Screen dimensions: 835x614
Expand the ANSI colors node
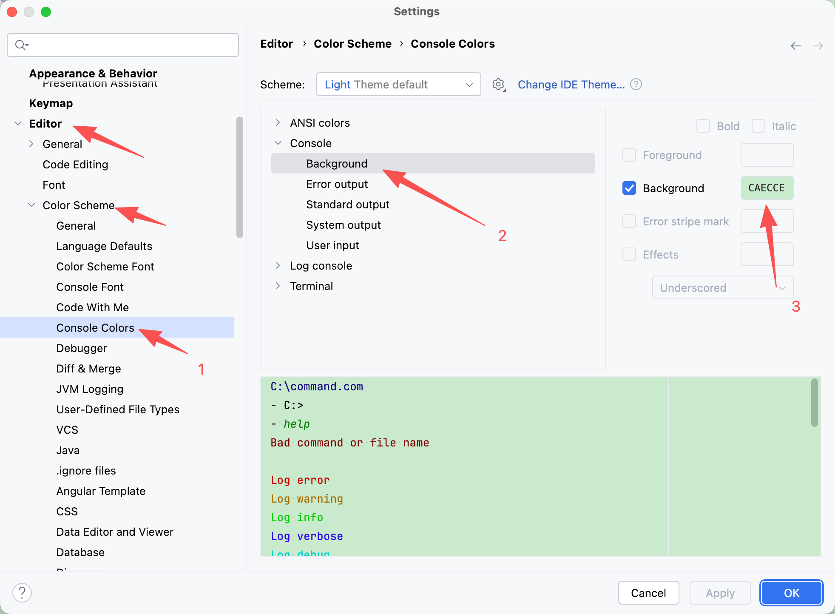(x=278, y=123)
